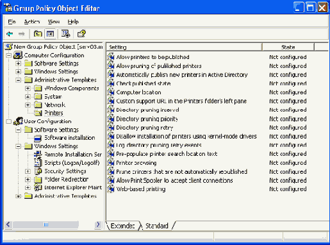Click the tree pane left scroll arrow

pyautogui.click(x=8, y=224)
